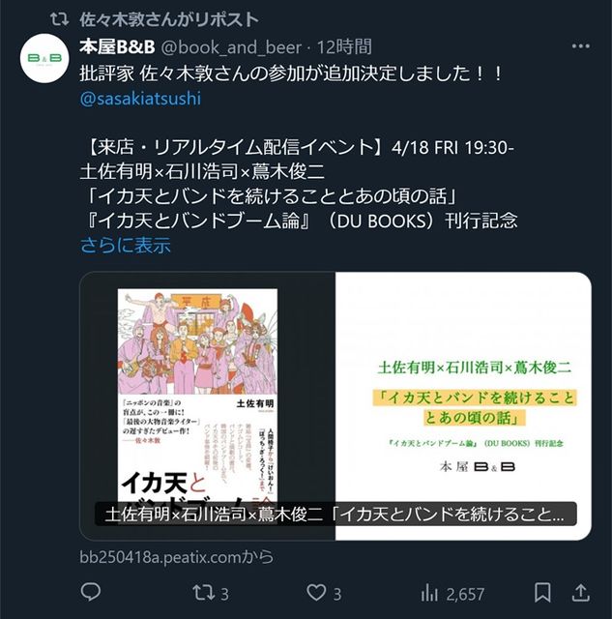612x619 pixels.
Task: Bookmark this post
Action: (x=542, y=593)
